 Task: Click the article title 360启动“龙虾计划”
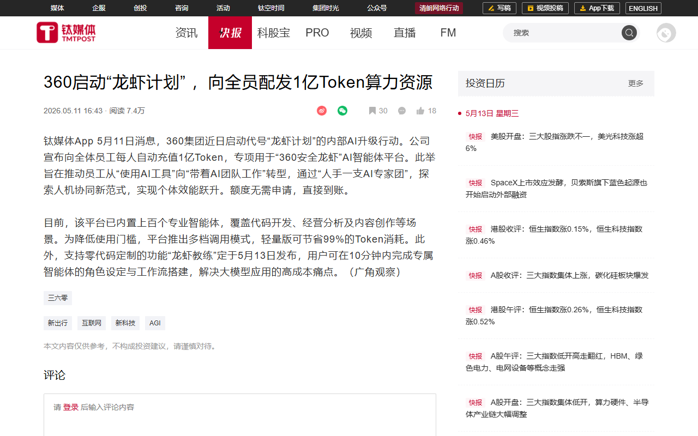tap(238, 82)
